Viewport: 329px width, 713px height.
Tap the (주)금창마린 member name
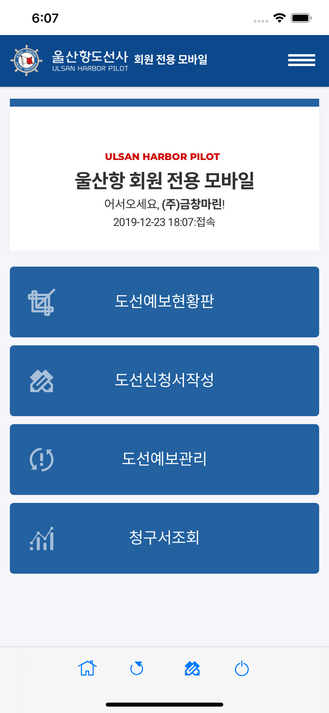192,204
